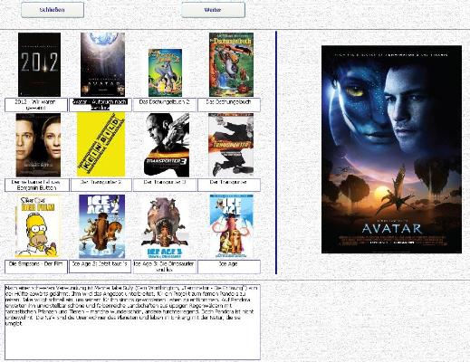Viewport: 470px width, 362px height.
Task: Click the Der Transporter title label
Action: click(x=229, y=185)
